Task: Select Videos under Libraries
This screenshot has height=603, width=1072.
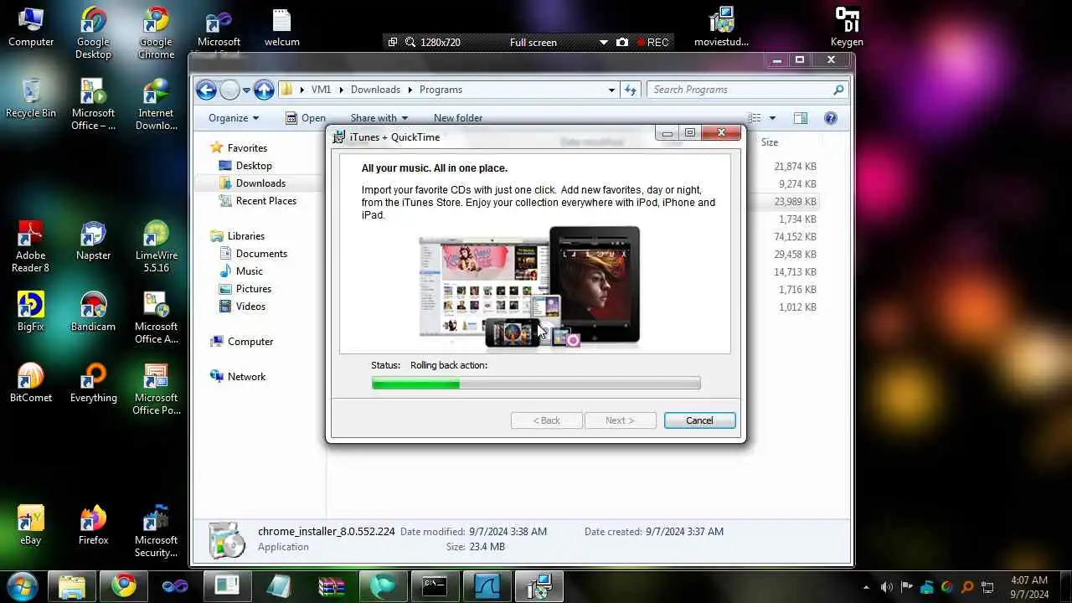Action: tap(250, 307)
